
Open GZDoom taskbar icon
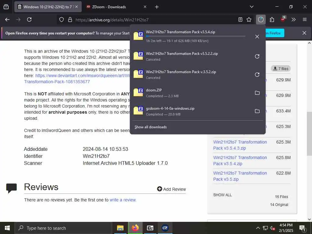pos(165,228)
